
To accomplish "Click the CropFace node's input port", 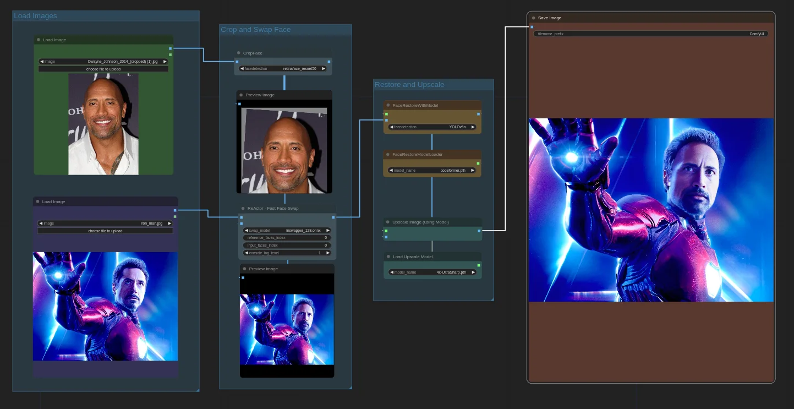I will pyautogui.click(x=237, y=62).
